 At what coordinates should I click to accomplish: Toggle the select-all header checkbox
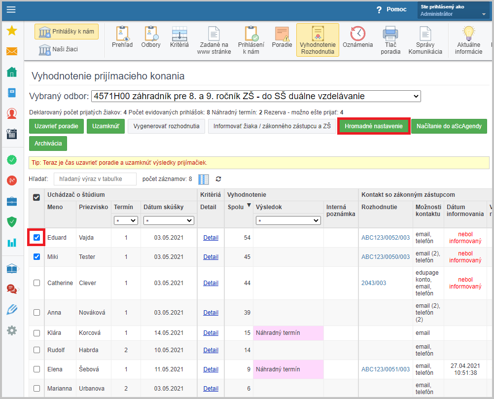click(x=36, y=197)
